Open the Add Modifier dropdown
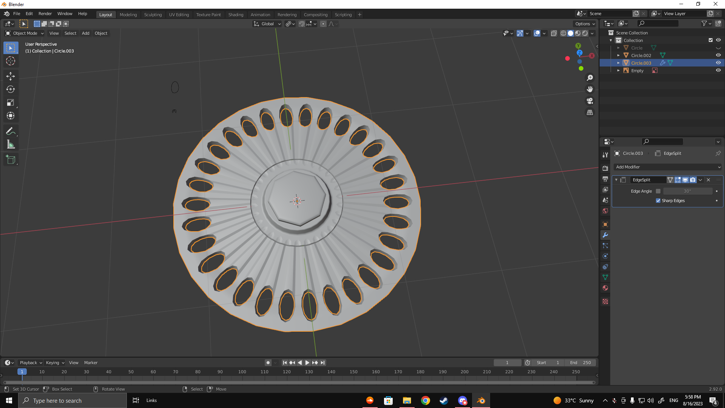Screen dimensions: 725x408 click(x=668, y=167)
